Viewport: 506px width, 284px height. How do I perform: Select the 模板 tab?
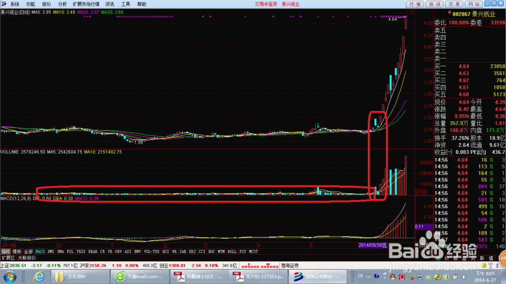(17, 252)
